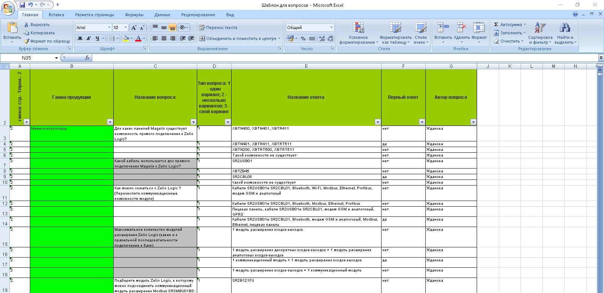Switch to Вид tab
This screenshot has width=604, height=293.
(x=230, y=15)
